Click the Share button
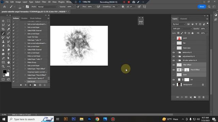This screenshot has width=218, height=122. pyautogui.click(x=202, y=7)
